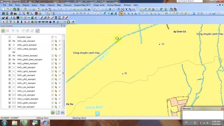Click selectable icon on AnCu_bo_reproject row
This screenshot has height=126, width=224.
point(56,107)
